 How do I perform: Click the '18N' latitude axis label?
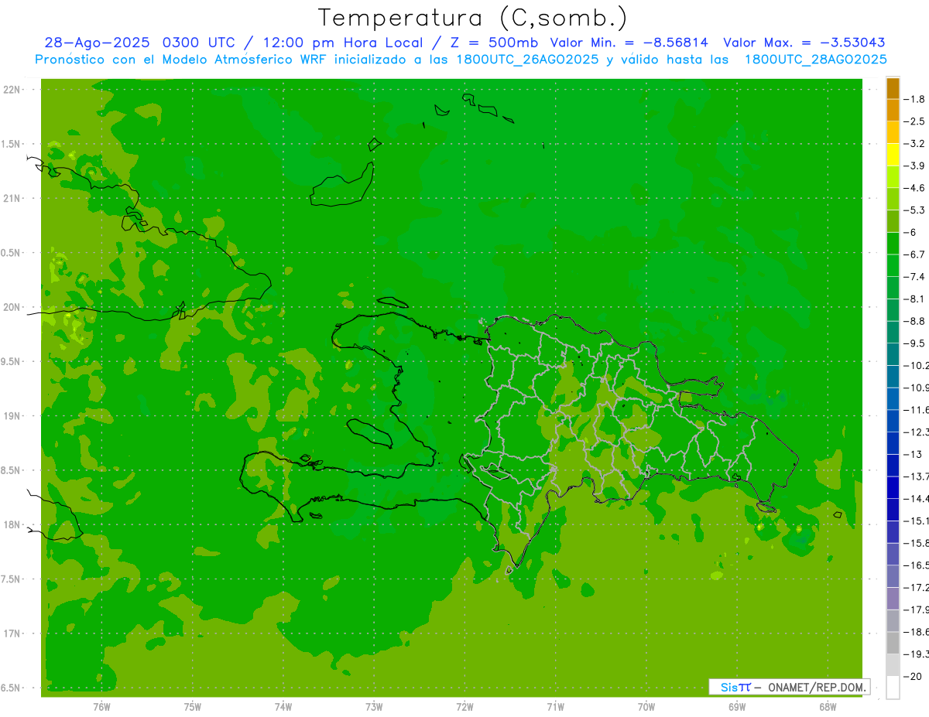12,524
